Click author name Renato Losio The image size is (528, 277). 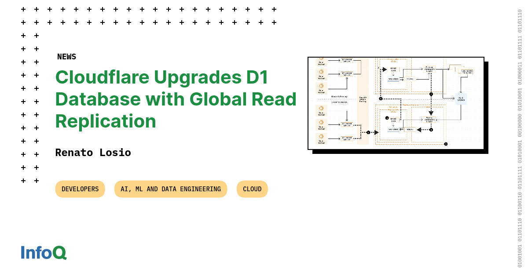point(93,153)
